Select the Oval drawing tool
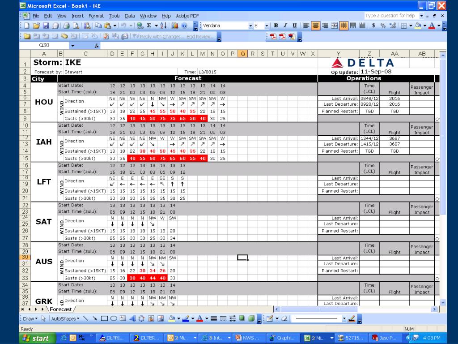Image resolution: width=458 pixels, height=344 pixels. coord(114,318)
